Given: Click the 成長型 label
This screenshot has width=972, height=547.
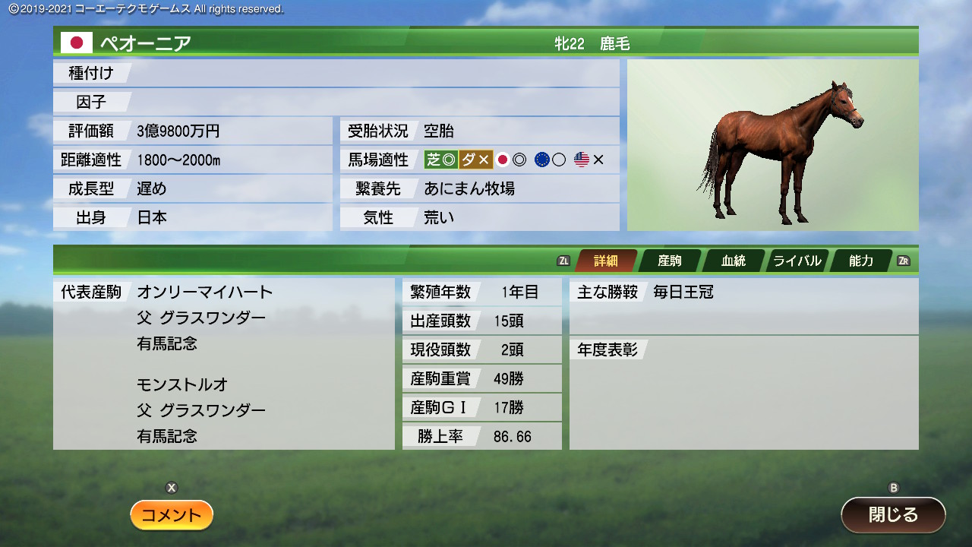Looking at the screenshot, I should pos(91,188).
